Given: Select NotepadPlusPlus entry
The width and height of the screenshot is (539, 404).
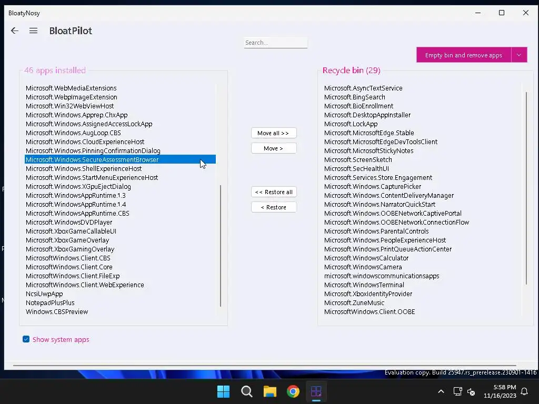Looking at the screenshot, I should (x=120, y=302).
